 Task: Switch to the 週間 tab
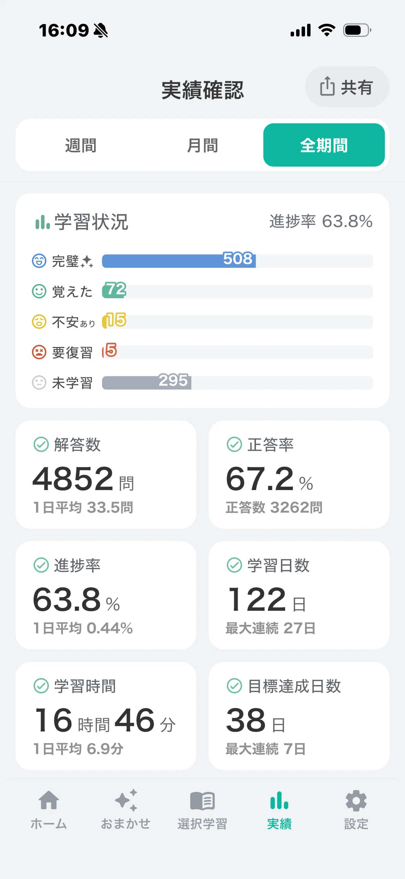[x=81, y=145]
